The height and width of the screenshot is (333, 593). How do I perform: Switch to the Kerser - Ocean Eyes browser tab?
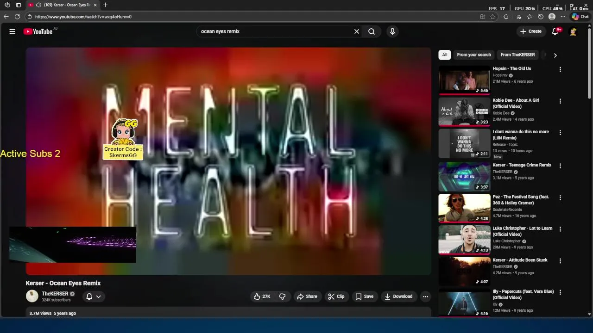[63, 5]
